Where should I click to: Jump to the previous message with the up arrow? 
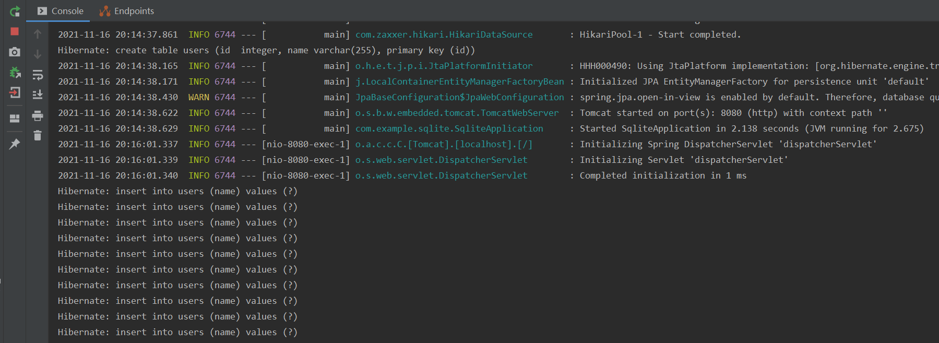coord(37,33)
